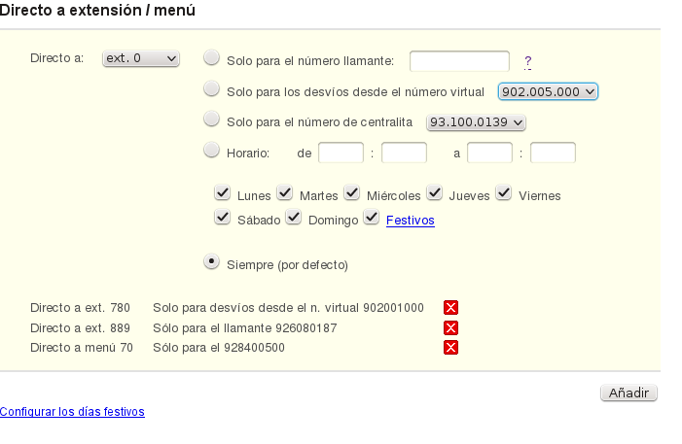This screenshot has width=682, height=444.
Task: Expand the virtual number 902.005.000 dropdown
Action: pyautogui.click(x=548, y=91)
